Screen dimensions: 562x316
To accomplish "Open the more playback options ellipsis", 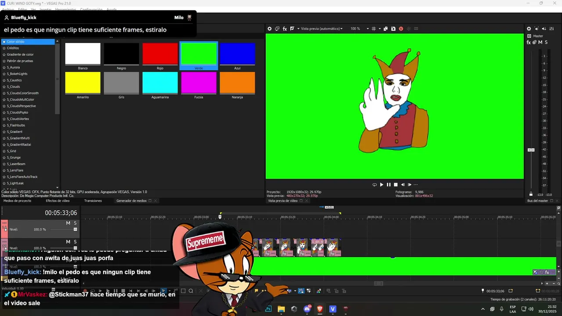I will point(416,185).
